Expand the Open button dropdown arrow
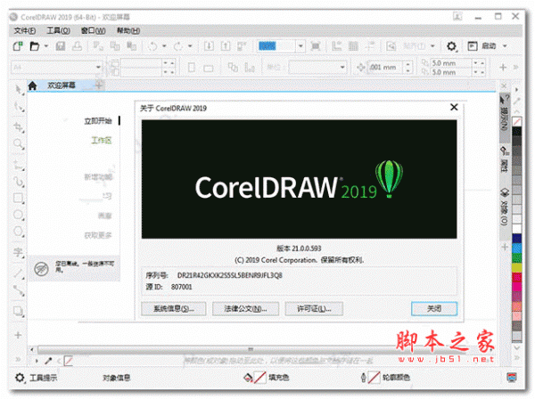This screenshot has height=399, width=535. click(46, 46)
